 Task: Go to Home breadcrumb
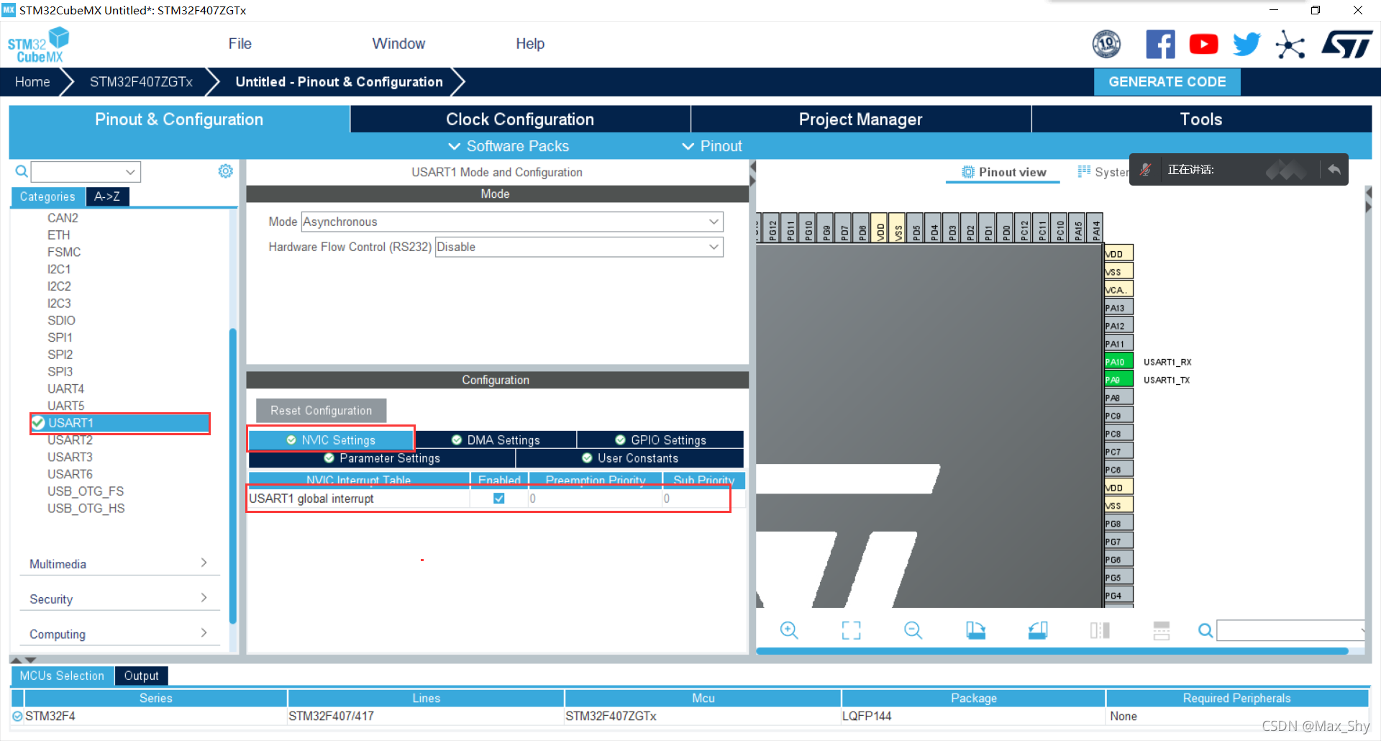[x=32, y=82]
